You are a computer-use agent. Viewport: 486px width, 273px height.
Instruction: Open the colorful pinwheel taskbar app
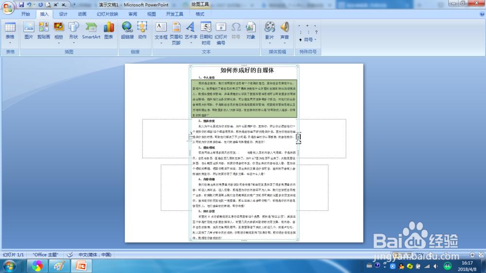click(37, 266)
